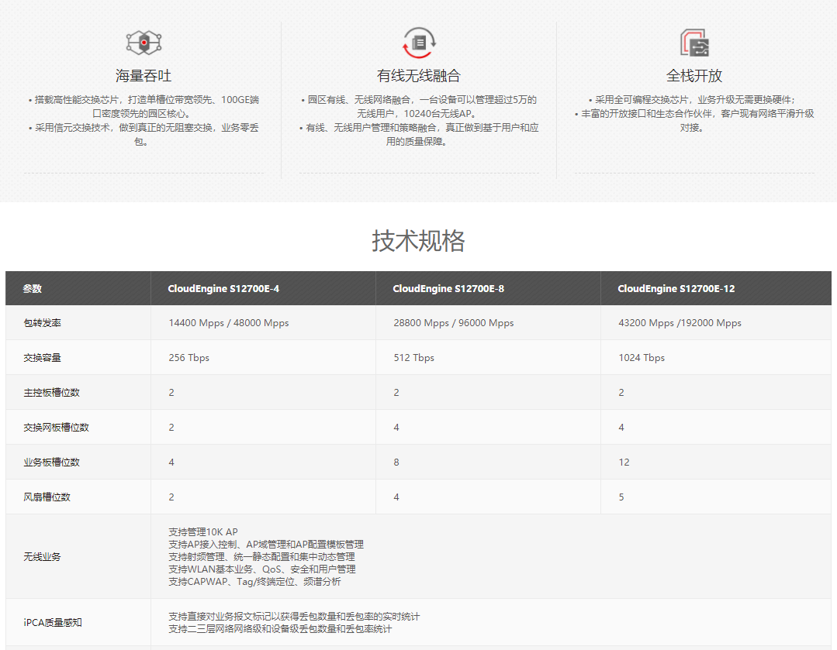Select the 主控板槽位数 row label

coord(51,393)
